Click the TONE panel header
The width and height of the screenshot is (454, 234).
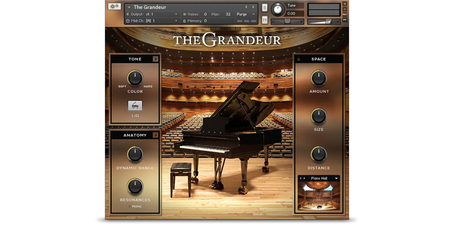[x=135, y=59]
